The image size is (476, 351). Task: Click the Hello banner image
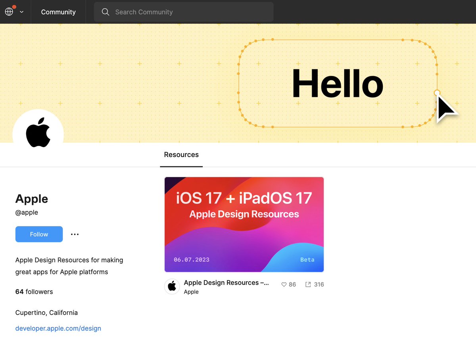[238, 83]
